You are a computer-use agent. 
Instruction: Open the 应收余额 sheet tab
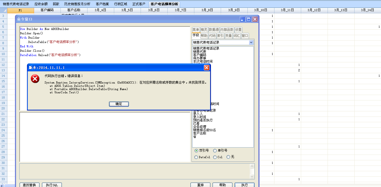pyautogui.click(x=41, y=4)
